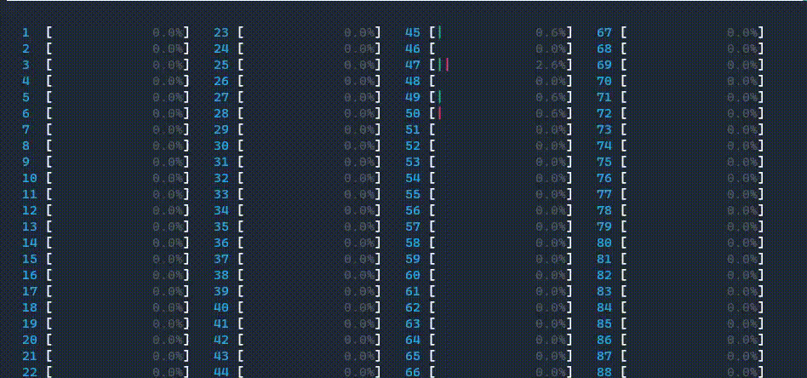Click the CPU 67 core number label
Image resolution: width=807 pixels, height=378 pixels.
click(604, 32)
